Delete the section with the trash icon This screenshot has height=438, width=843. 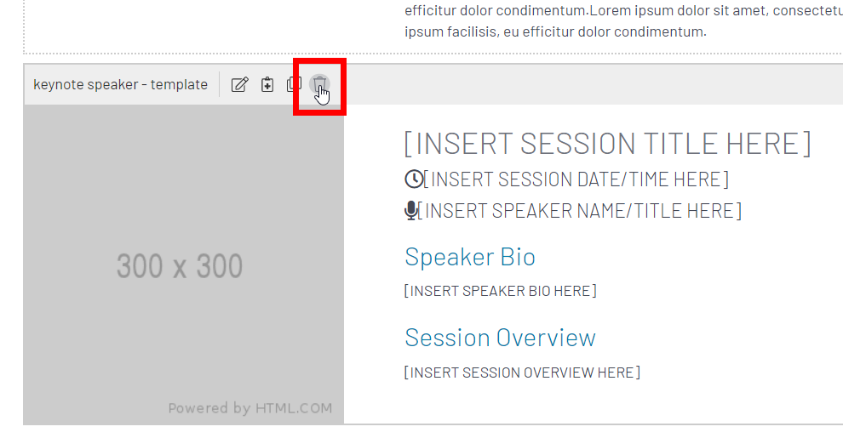click(x=319, y=84)
